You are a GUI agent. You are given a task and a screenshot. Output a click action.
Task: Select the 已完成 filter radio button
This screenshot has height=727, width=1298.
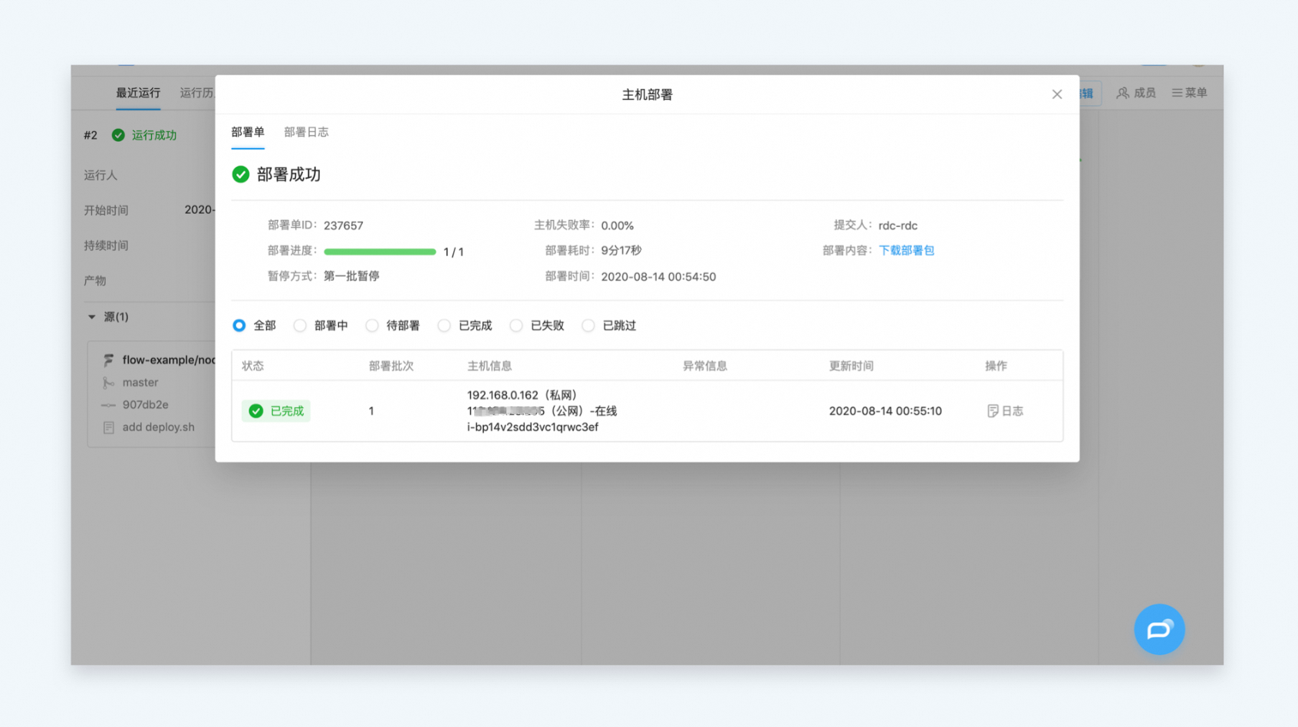click(444, 325)
